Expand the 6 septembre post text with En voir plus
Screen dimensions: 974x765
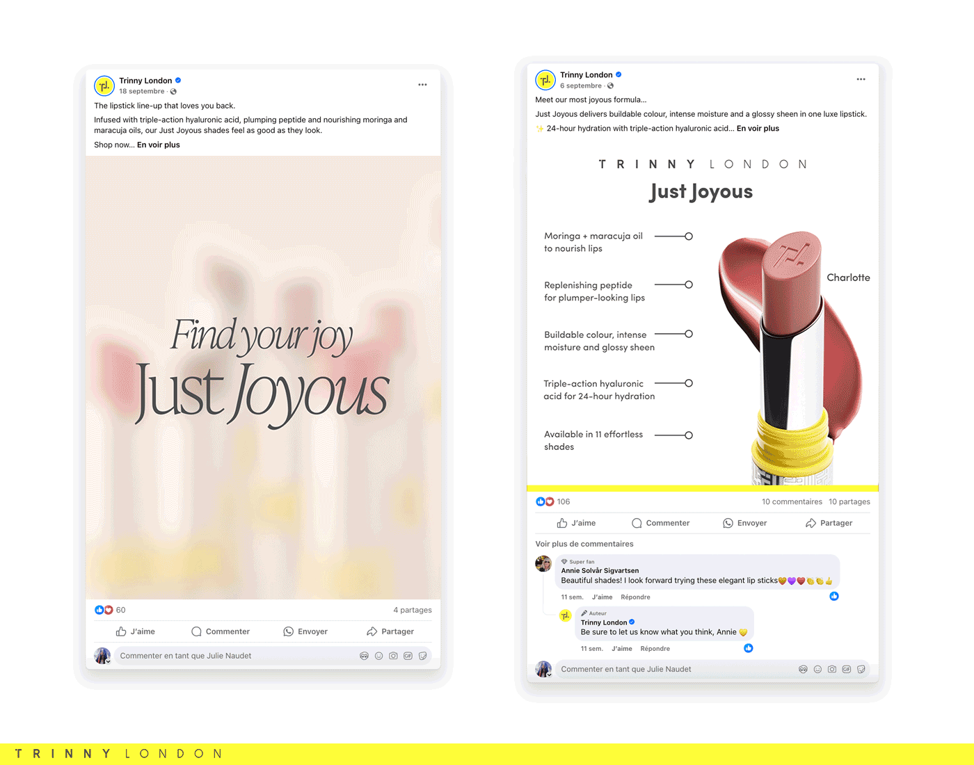(758, 129)
